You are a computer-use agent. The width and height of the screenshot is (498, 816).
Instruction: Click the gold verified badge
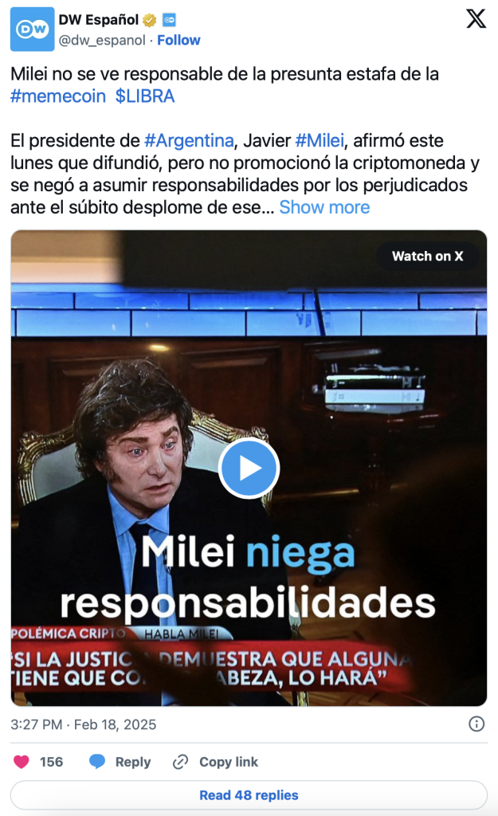149,20
